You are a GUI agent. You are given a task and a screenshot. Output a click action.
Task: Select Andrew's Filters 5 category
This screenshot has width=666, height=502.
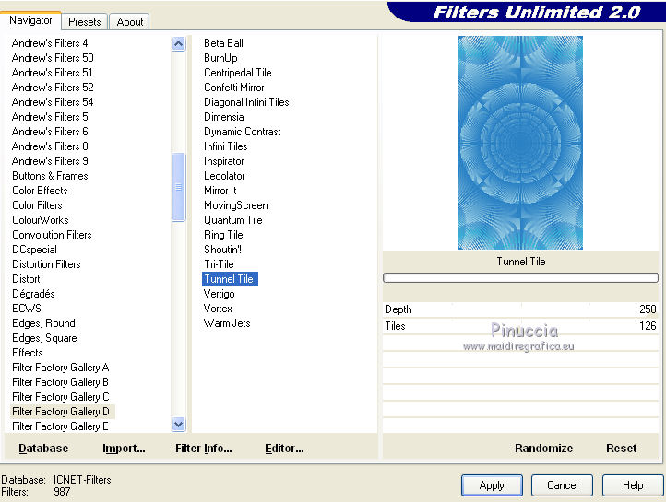click(x=50, y=117)
